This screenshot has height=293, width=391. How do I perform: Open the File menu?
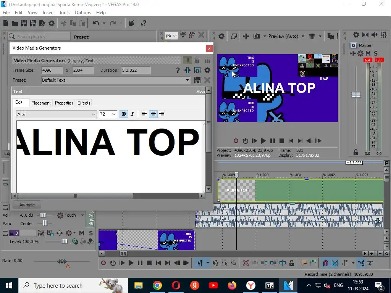click(6, 13)
